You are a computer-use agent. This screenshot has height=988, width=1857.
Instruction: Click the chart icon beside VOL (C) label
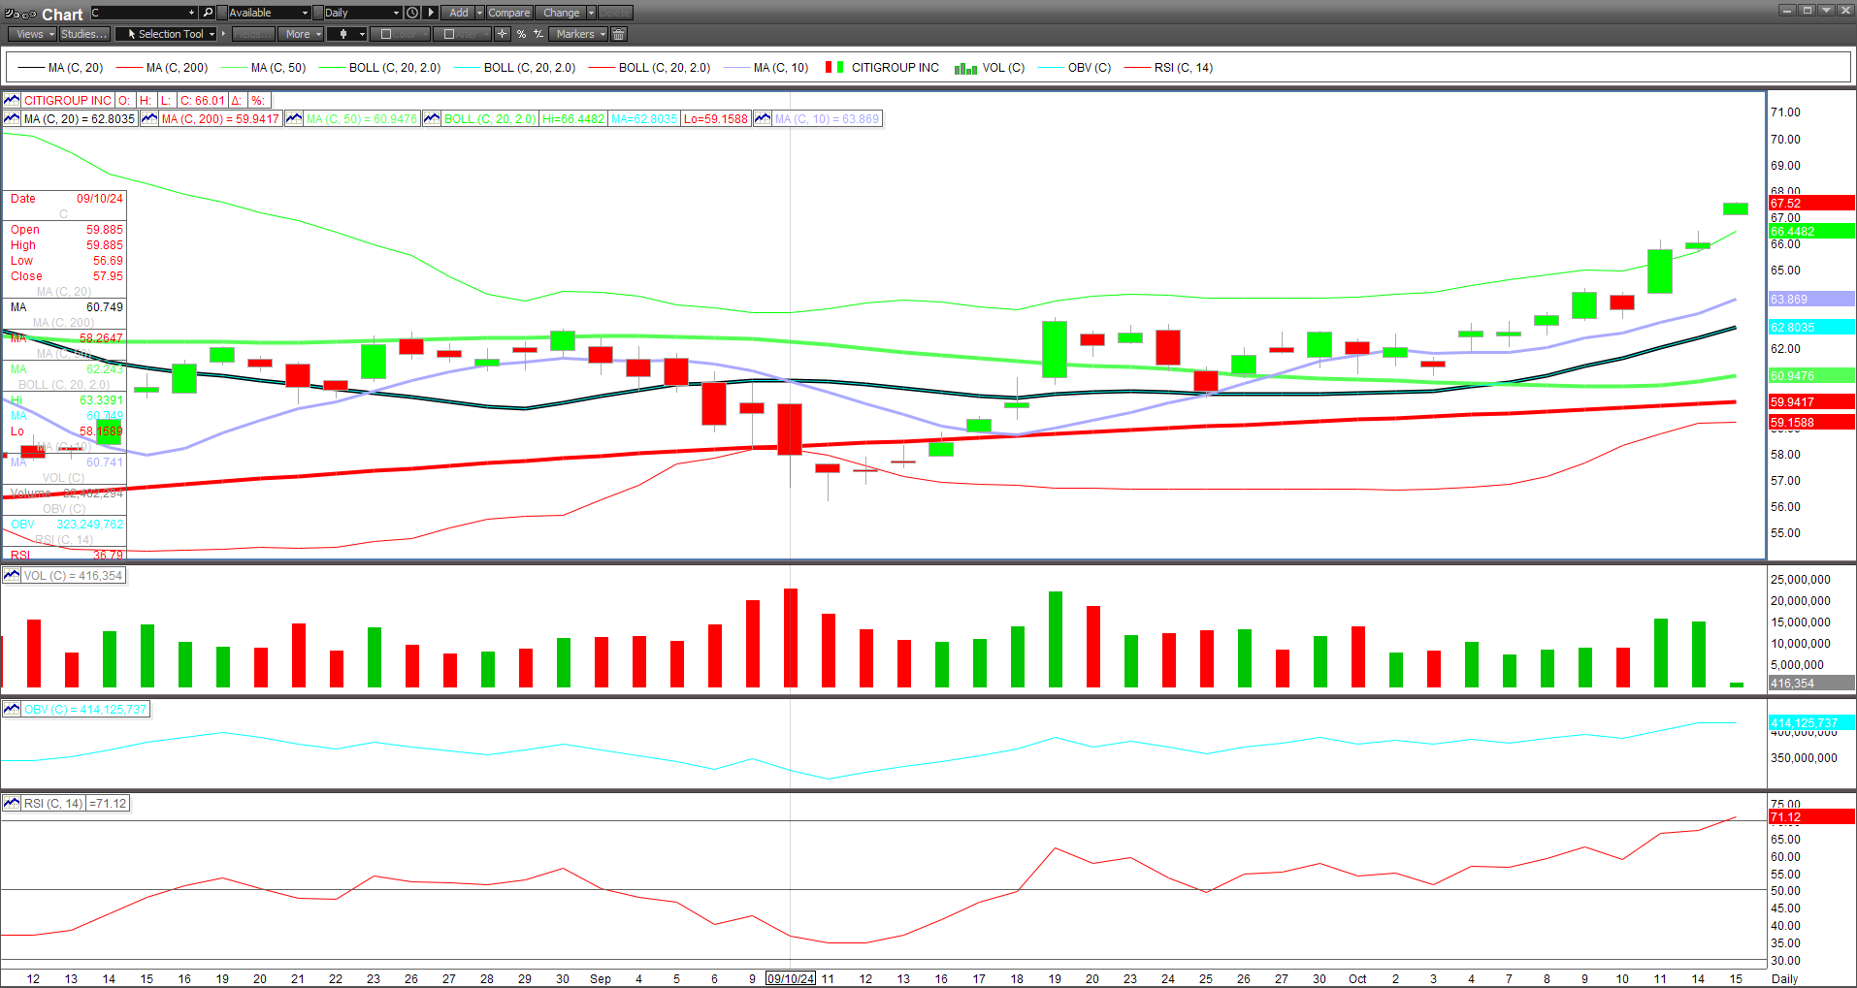[12, 576]
